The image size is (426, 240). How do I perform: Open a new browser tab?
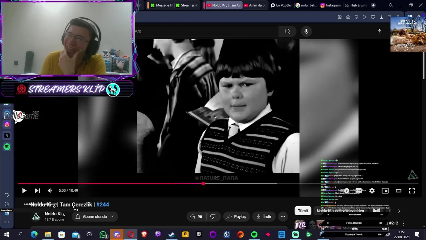[373, 5]
